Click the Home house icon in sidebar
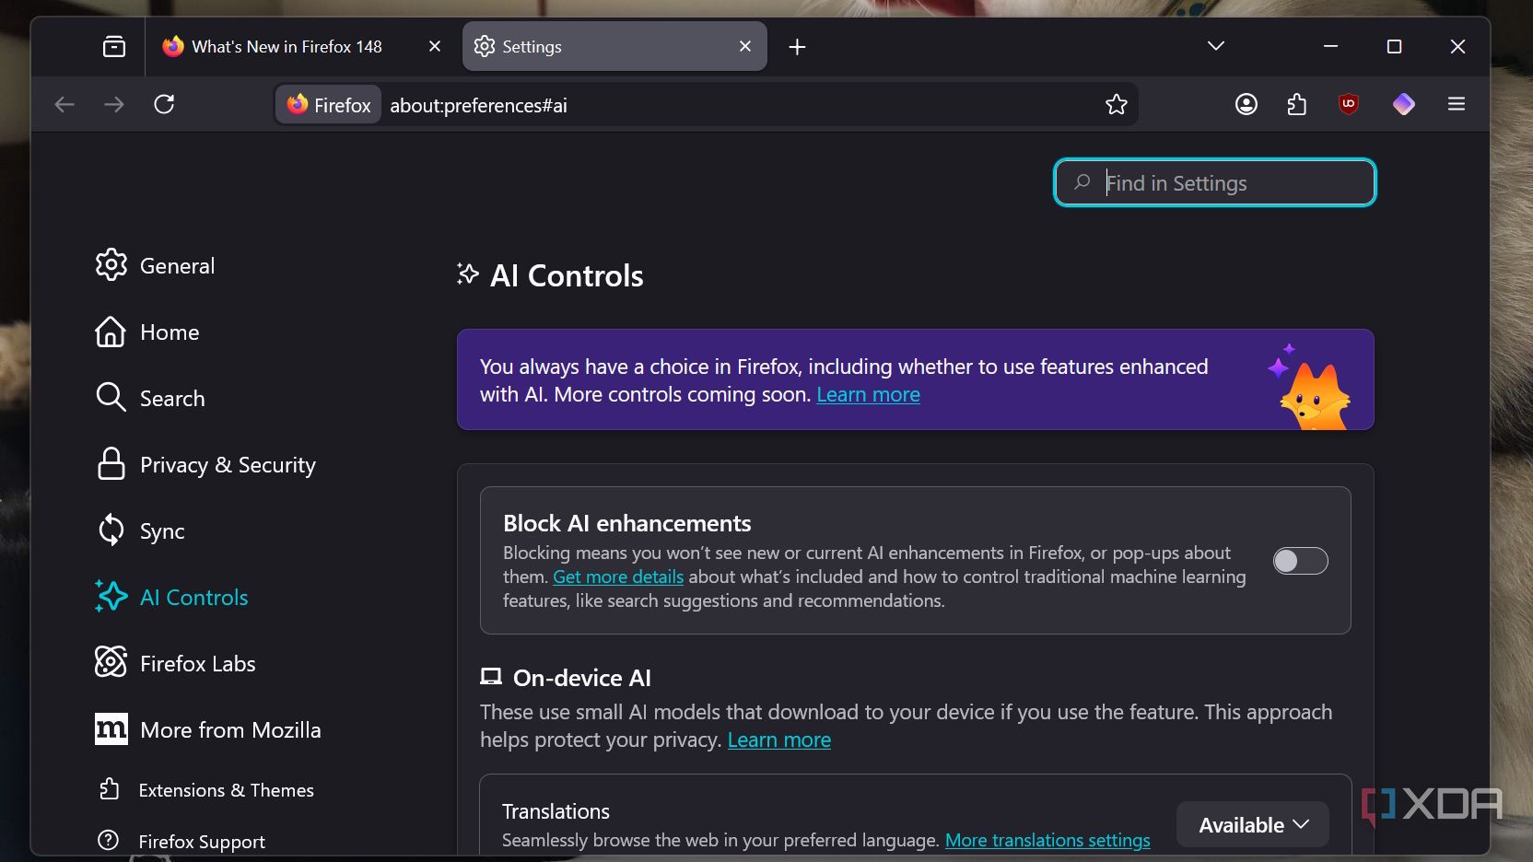 coord(111,332)
